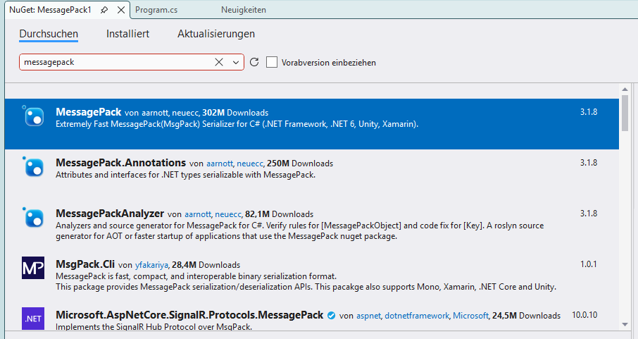Close the NuGet: MessagePack1 tab

(121, 10)
